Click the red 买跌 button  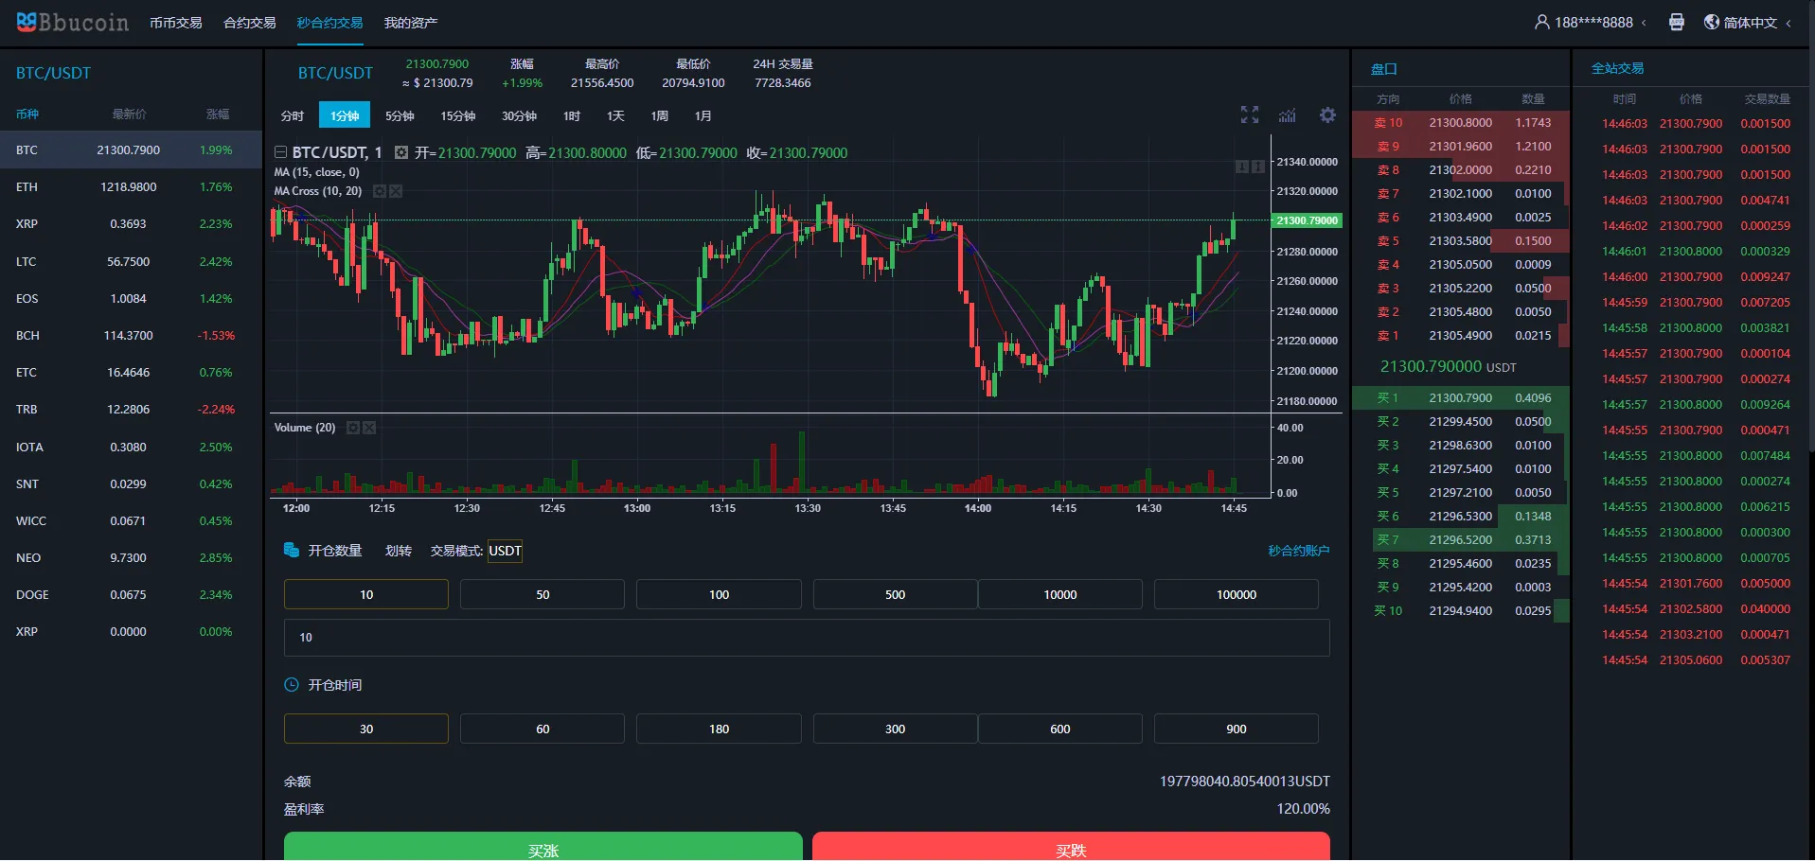(1071, 847)
